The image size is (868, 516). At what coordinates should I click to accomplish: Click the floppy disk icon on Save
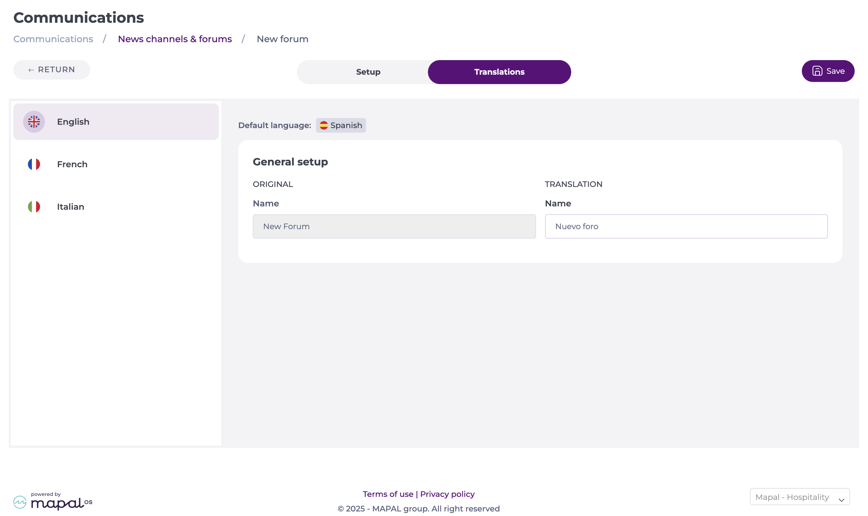pyautogui.click(x=817, y=71)
